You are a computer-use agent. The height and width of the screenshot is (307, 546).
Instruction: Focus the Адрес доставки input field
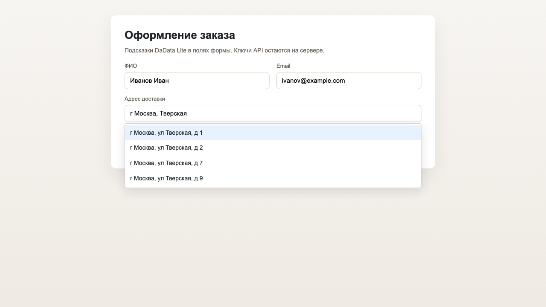pyautogui.click(x=273, y=113)
